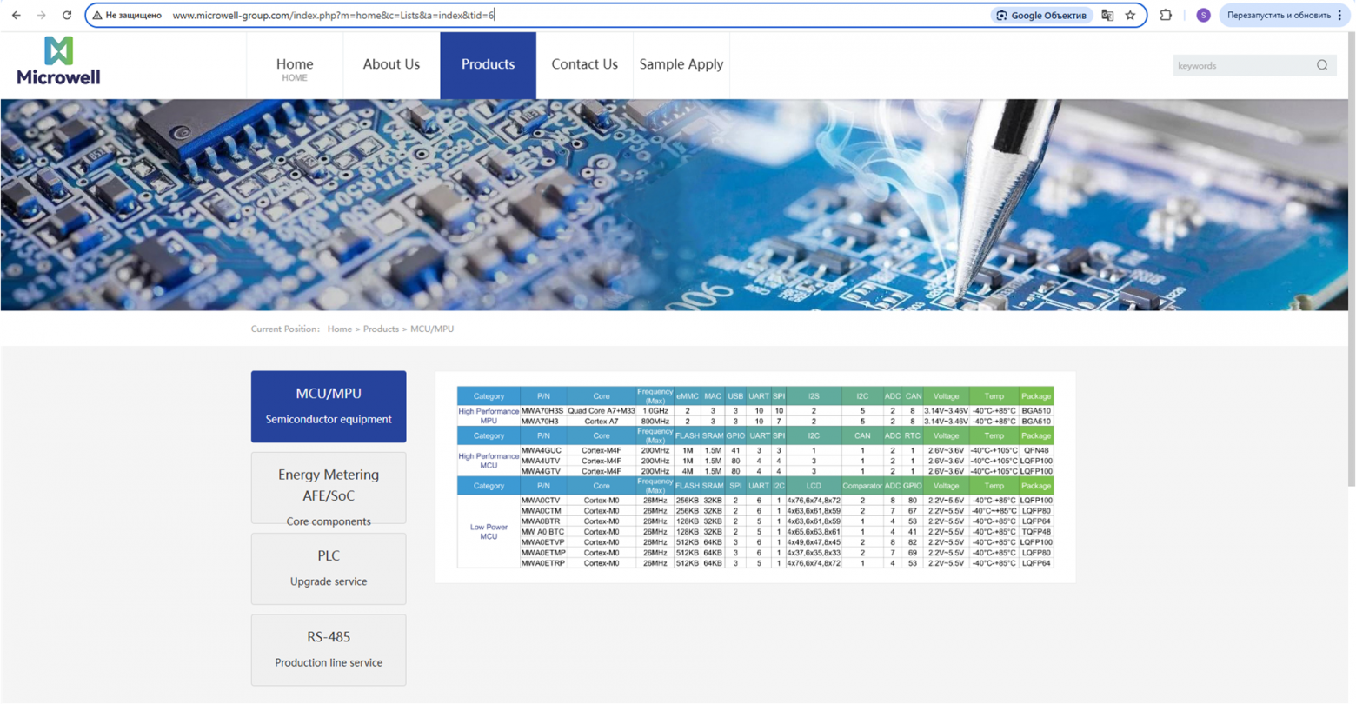1356x704 pixels.
Task: Open the RS-485 product category
Action: point(329,649)
